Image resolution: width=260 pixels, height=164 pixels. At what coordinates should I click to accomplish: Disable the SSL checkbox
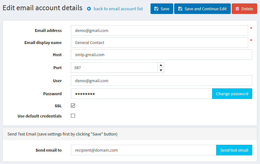73,106
